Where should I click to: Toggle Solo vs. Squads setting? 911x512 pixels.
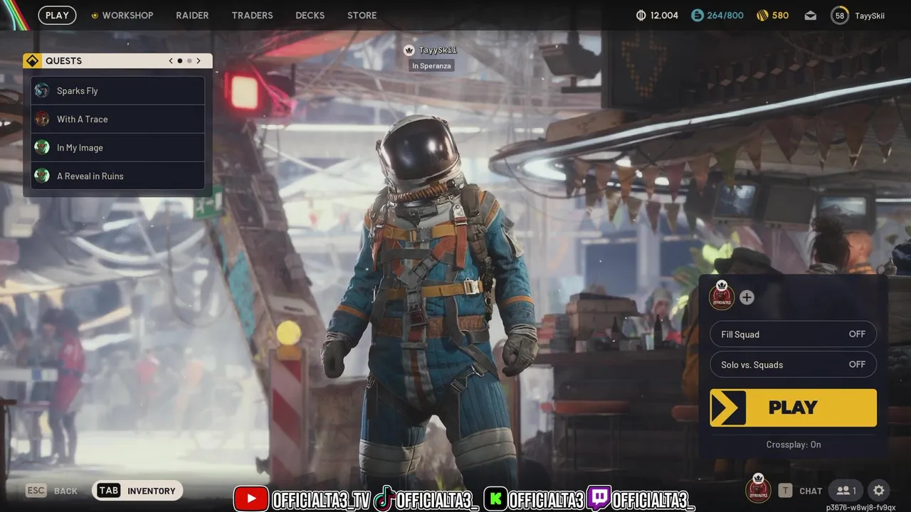pyautogui.click(x=793, y=365)
